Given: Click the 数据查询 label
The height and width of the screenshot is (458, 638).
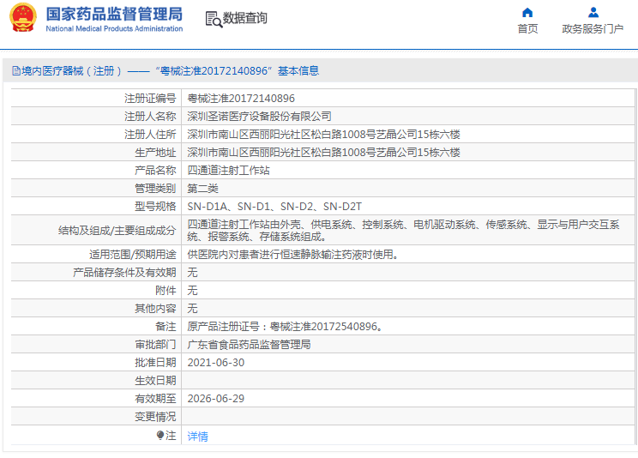Looking at the screenshot, I should [244, 18].
